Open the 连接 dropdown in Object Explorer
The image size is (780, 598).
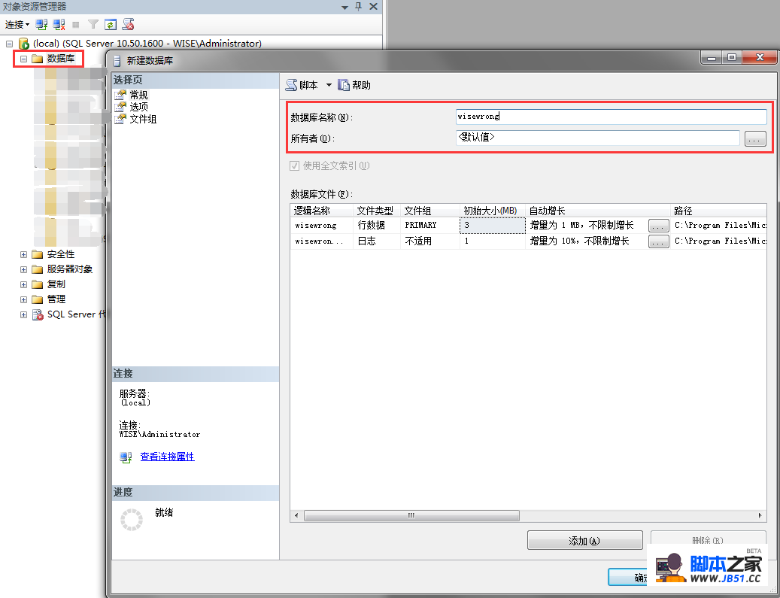(17, 24)
